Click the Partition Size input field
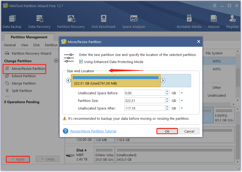Image resolution: width=242 pixels, height=172 pixels. (145, 101)
